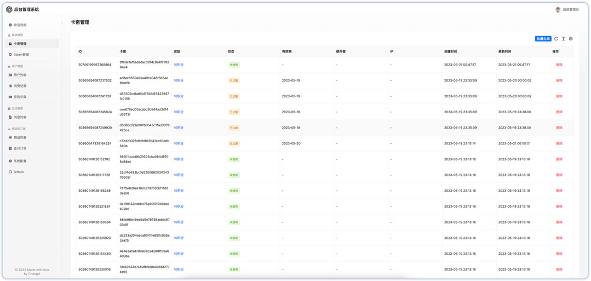591x281 pixels.
Task: Click the 创建时间 column header
Action: tap(451, 51)
